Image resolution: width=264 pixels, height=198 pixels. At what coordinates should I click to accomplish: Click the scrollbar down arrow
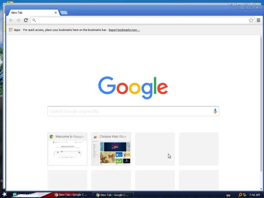(261, 189)
